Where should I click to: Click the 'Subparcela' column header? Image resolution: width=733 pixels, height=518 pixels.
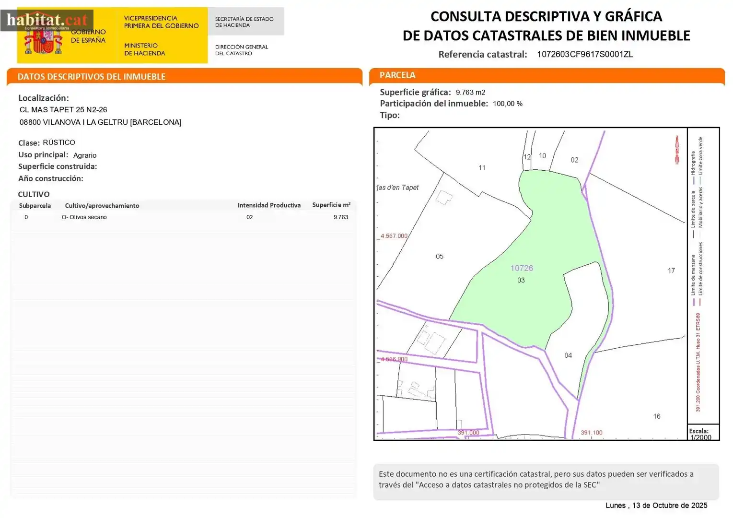[x=35, y=206]
